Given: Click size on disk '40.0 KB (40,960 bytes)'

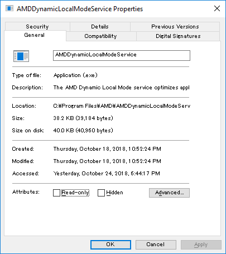Looking at the screenshot, I should pyautogui.click(x=83, y=131).
